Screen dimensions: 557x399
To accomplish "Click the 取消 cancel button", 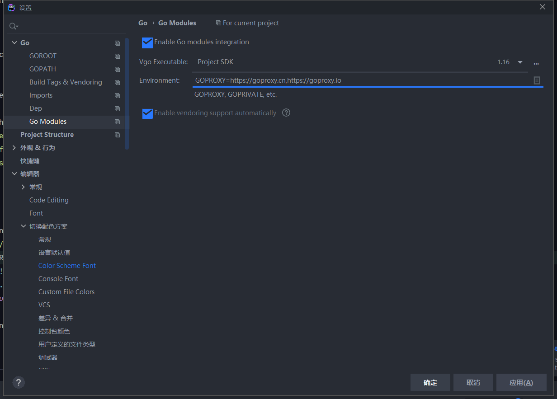I will coord(473,383).
